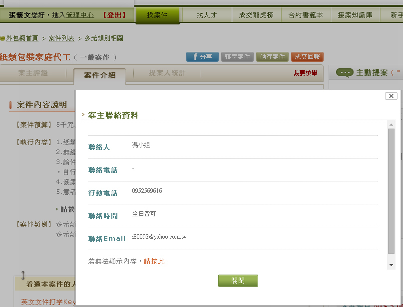Switch to the 案件介紹 tab

point(100,75)
